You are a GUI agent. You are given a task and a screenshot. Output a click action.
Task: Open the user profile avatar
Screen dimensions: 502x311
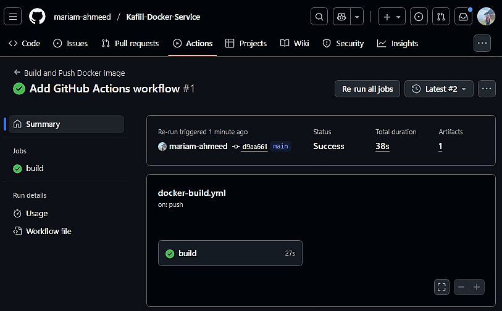(486, 17)
